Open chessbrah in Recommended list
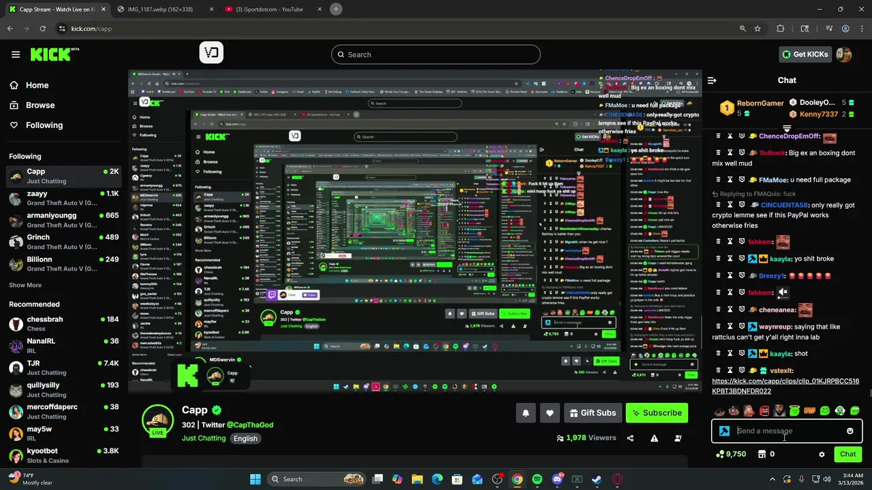The height and width of the screenshot is (490, 872). coord(63,324)
